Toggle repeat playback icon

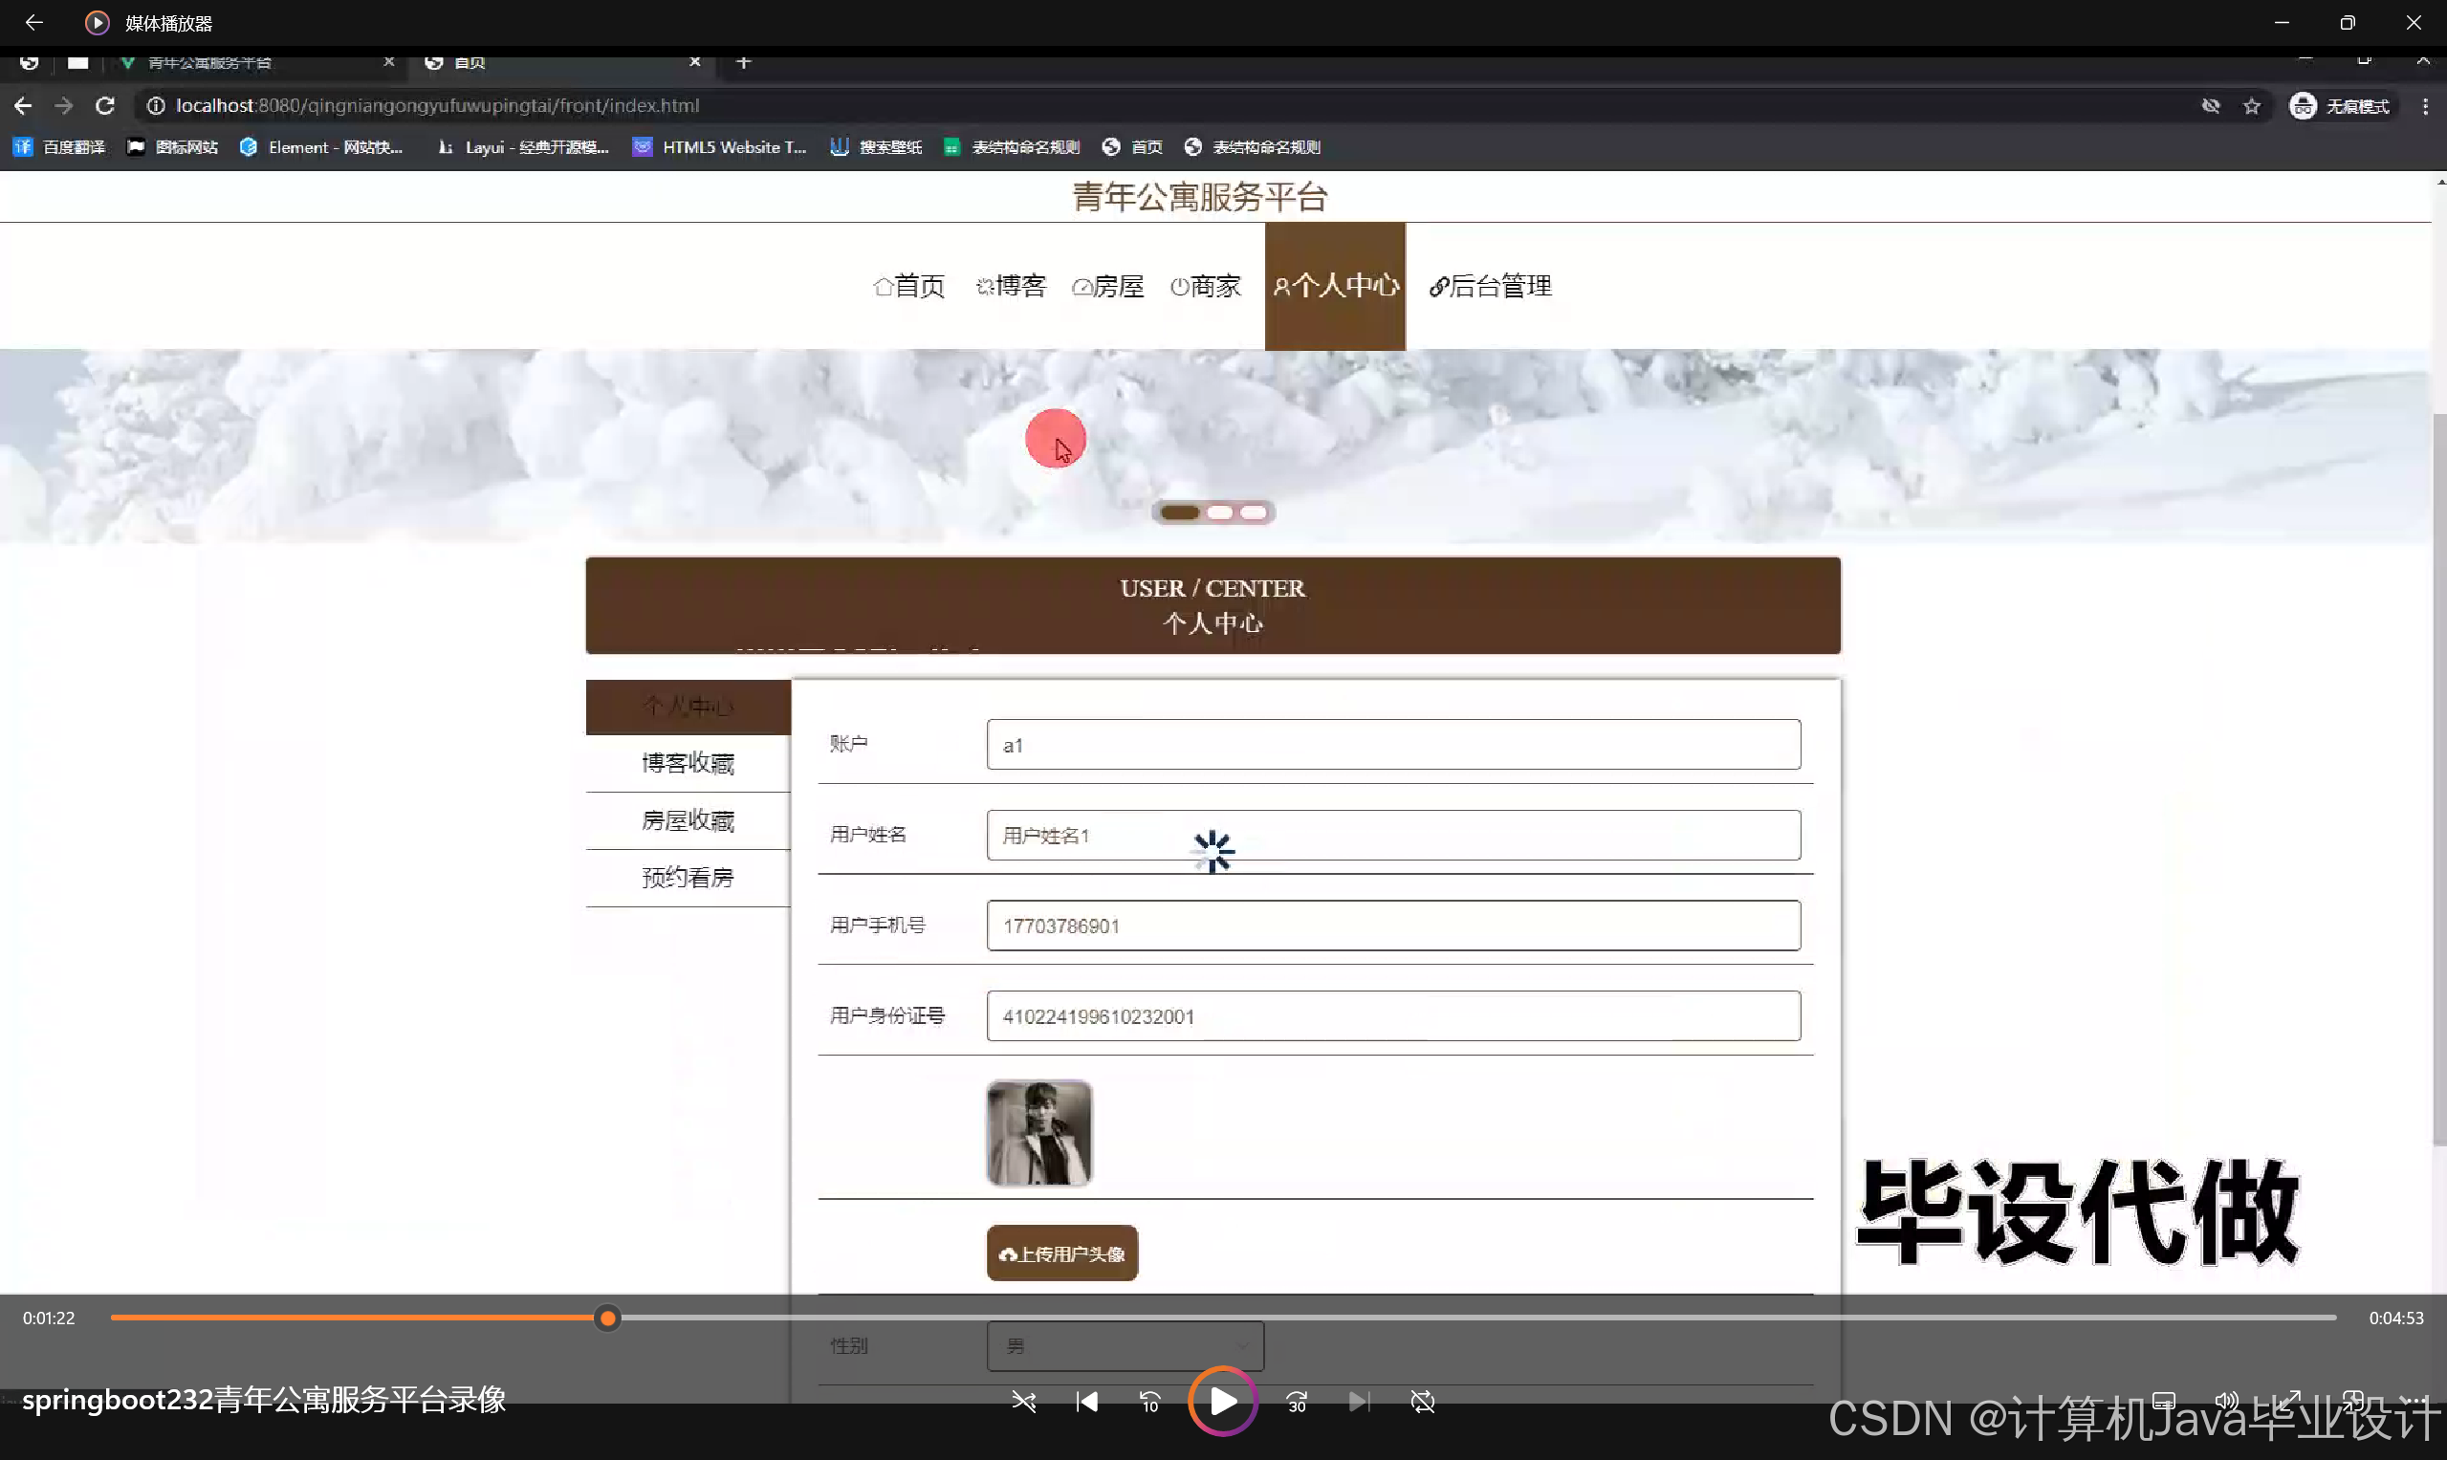1422,1401
